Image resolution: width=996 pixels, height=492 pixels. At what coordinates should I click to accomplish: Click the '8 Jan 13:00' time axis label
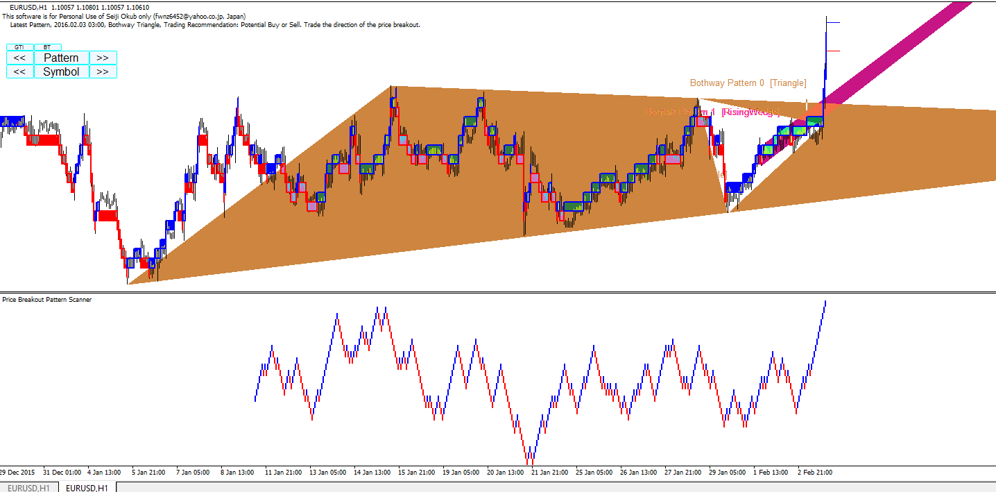tap(237, 473)
